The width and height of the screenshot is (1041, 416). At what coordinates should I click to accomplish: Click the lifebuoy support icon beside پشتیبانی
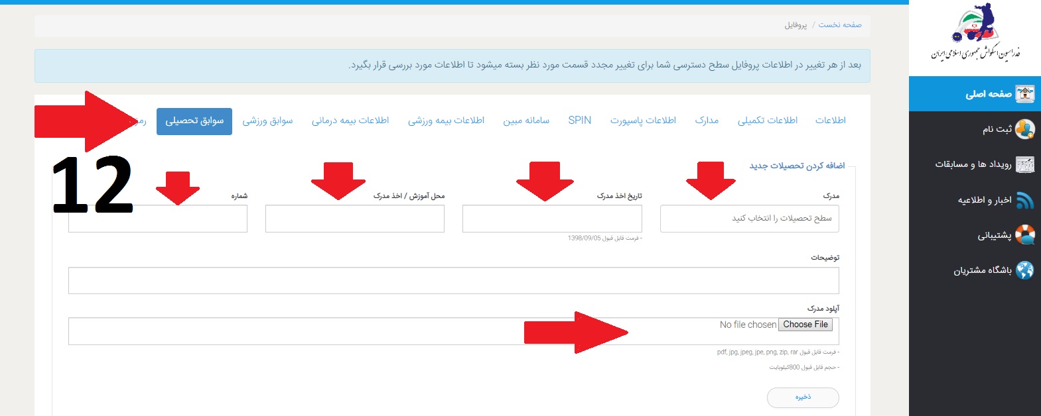coord(1024,235)
